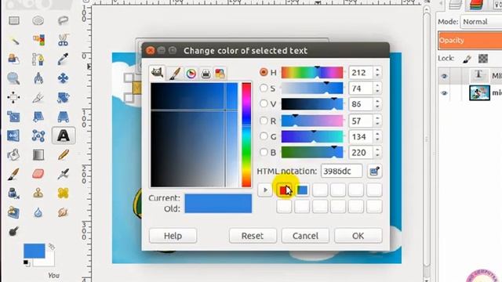Viewport: 502px width, 282px height.
Task: Select Hue radio button H
Action: click(x=264, y=72)
